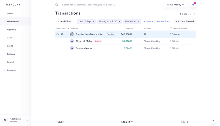The height and width of the screenshot is (126, 220).
Task: Click Choice Checking in Deshaun Moore row
Action: 152,48
